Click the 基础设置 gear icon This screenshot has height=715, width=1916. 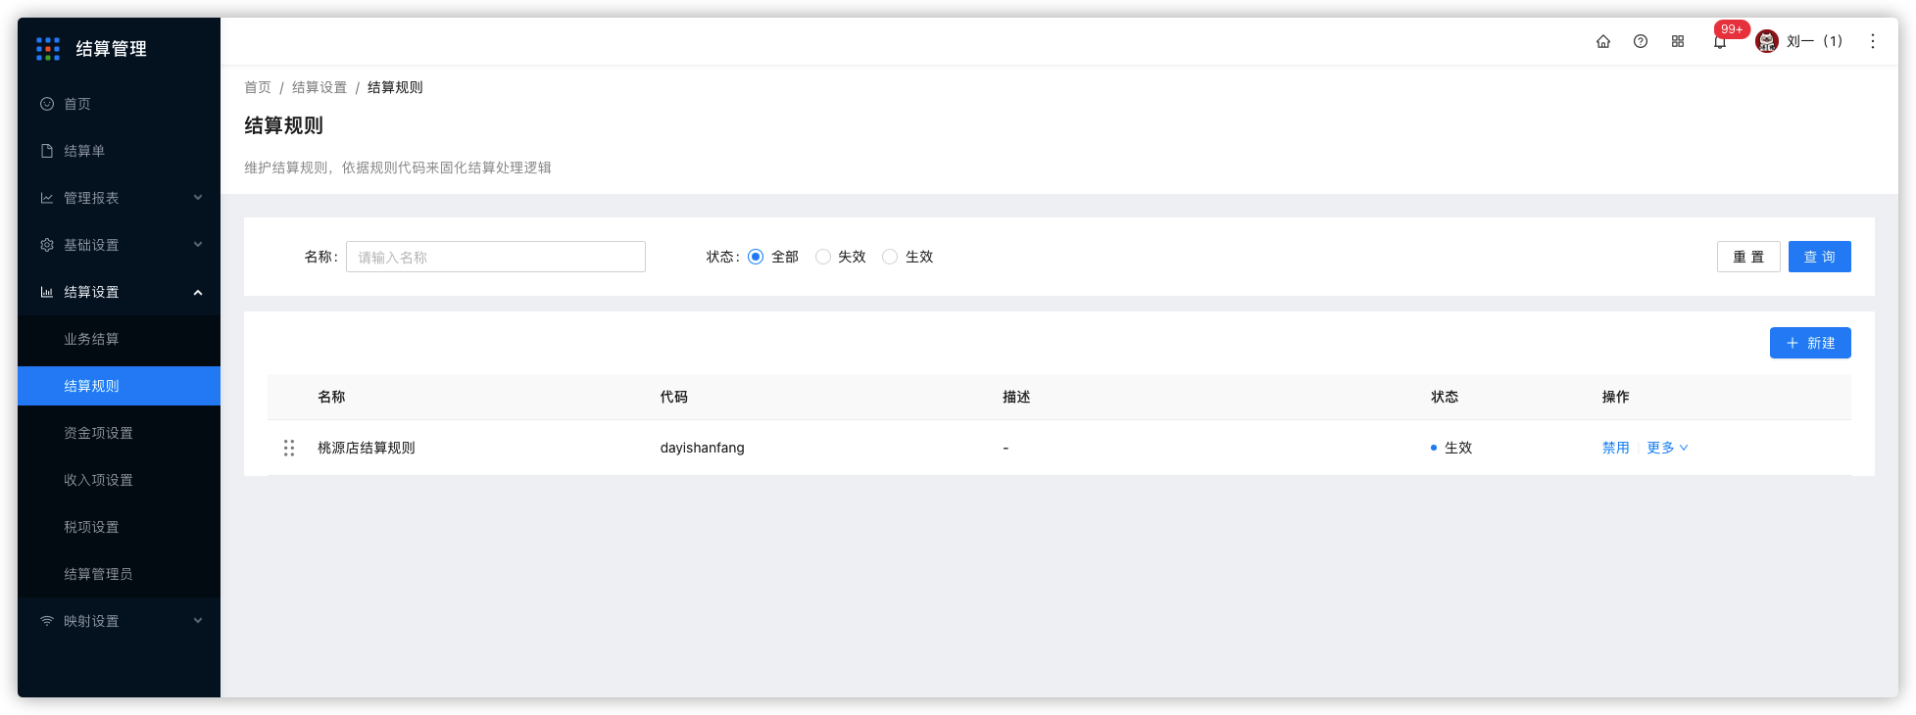[47, 245]
